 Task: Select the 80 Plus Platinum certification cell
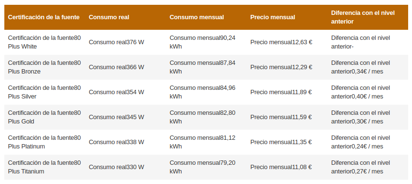click(x=45, y=142)
